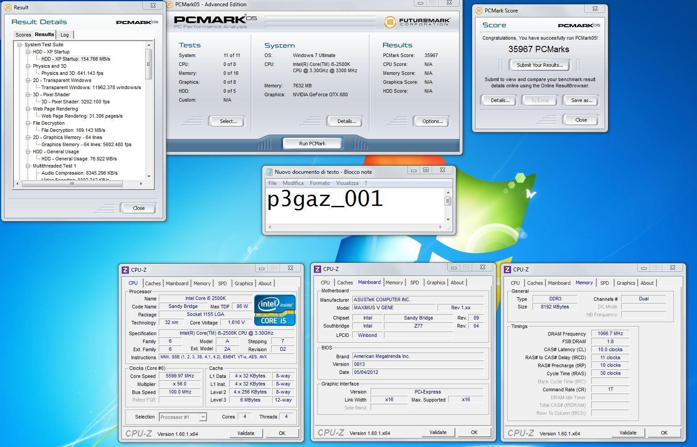This screenshot has height=447, width=697.
Task: Open About tab in the Memory CPU-Z window
Action: tap(647, 283)
